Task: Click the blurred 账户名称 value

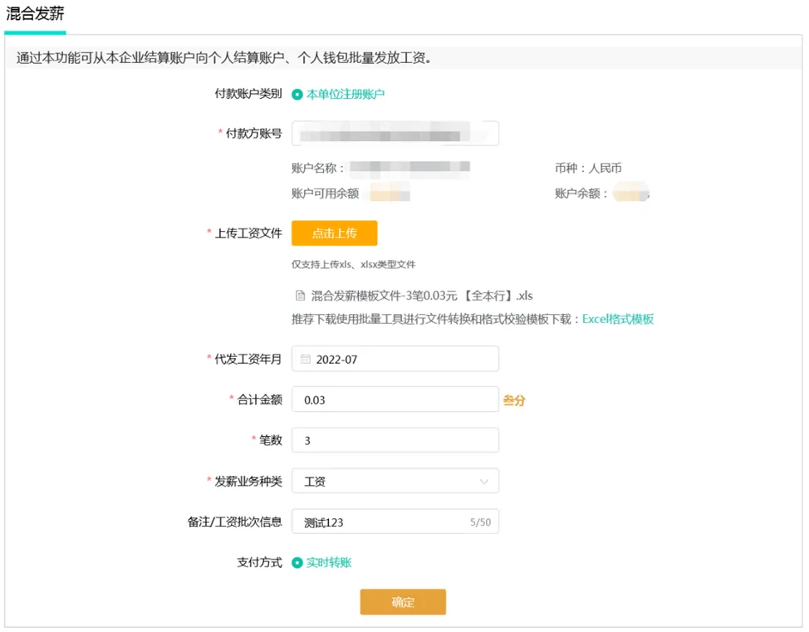Action: 409,169
